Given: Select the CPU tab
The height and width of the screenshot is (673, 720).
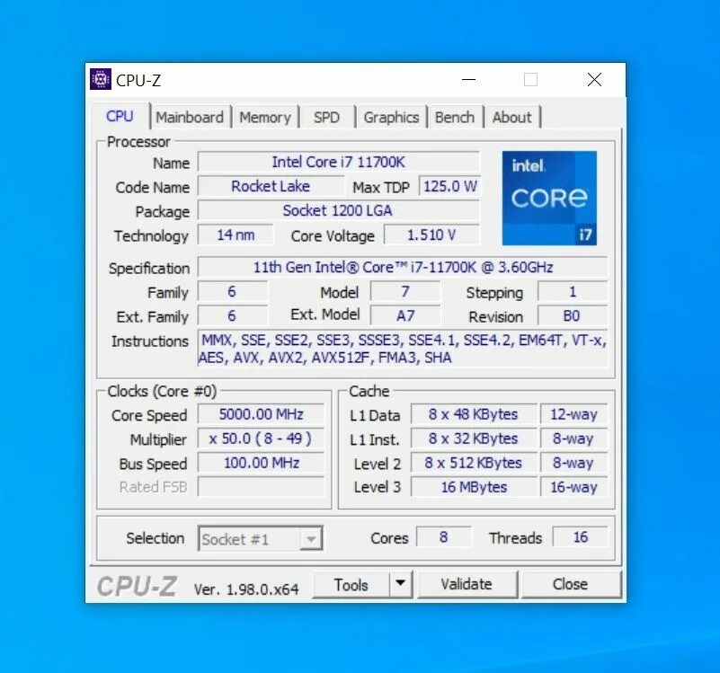Looking at the screenshot, I should point(120,116).
